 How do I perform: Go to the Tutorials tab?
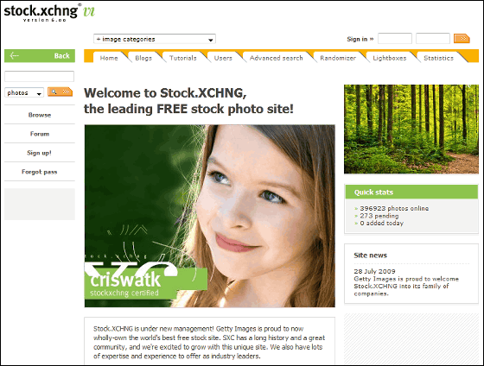pyautogui.click(x=182, y=58)
